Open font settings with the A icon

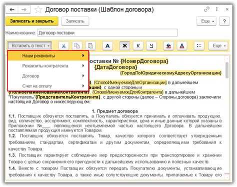pos(107,45)
